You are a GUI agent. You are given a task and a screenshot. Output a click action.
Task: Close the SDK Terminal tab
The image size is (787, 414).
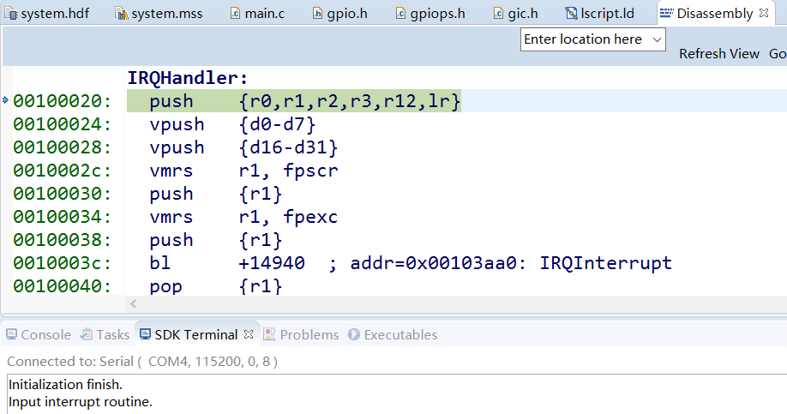[249, 334]
